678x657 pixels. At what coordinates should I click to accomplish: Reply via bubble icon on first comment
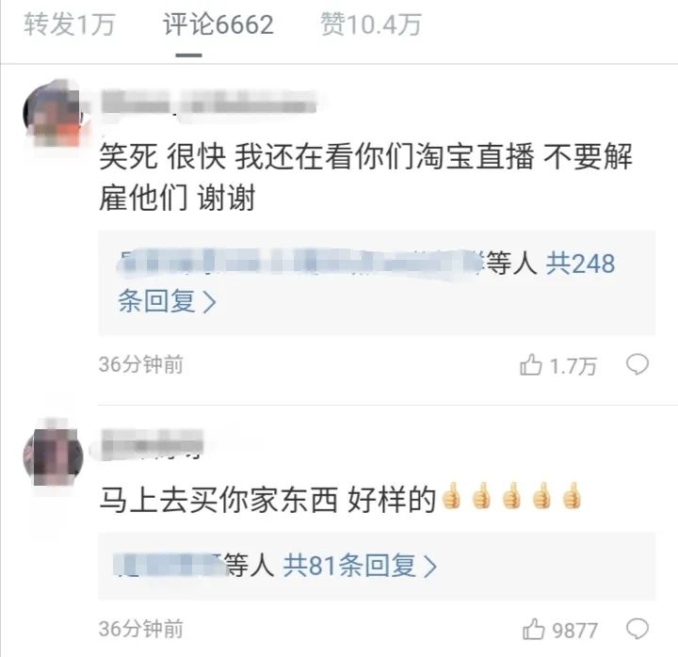[x=638, y=365]
